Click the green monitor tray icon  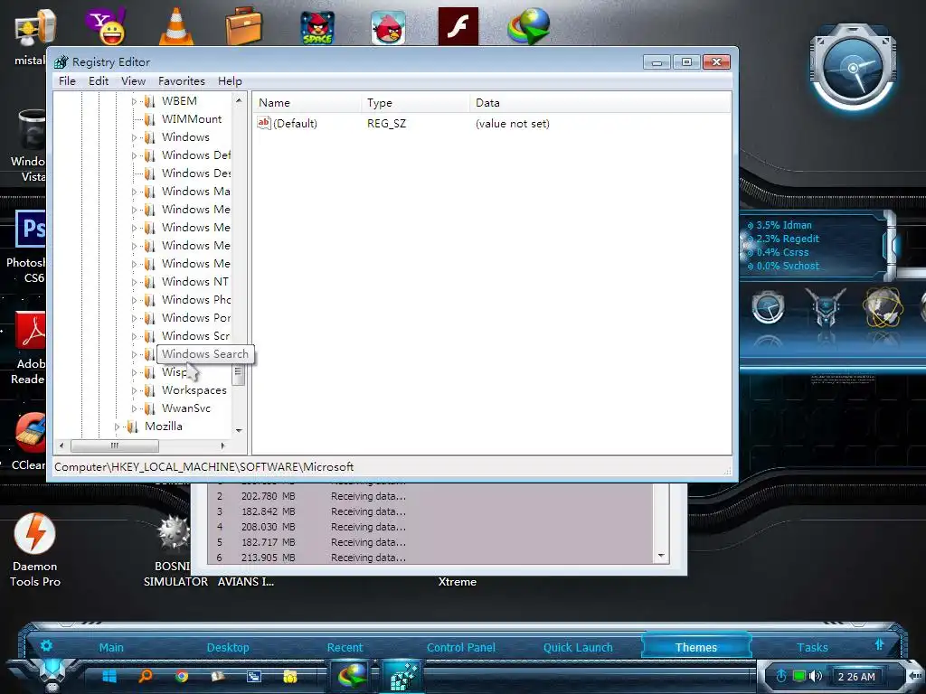click(799, 676)
